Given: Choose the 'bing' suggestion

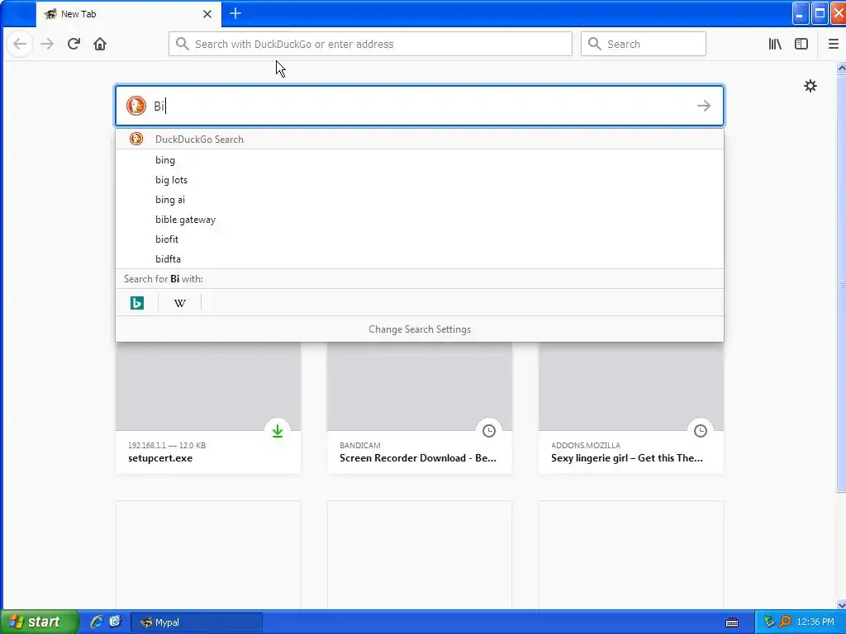Looking at the screenshot, I should pyautogui.click(x=419, y=160).
